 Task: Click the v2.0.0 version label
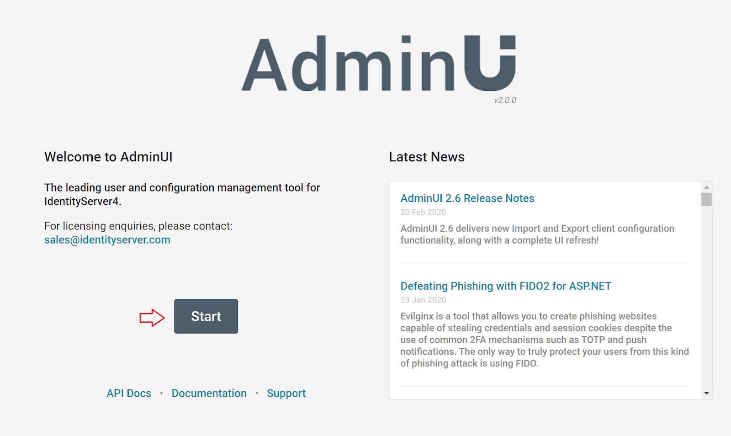click(505, 101)
